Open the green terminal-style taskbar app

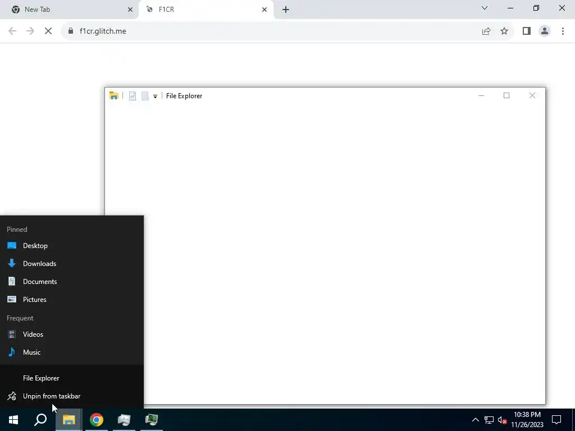(152, 420)
